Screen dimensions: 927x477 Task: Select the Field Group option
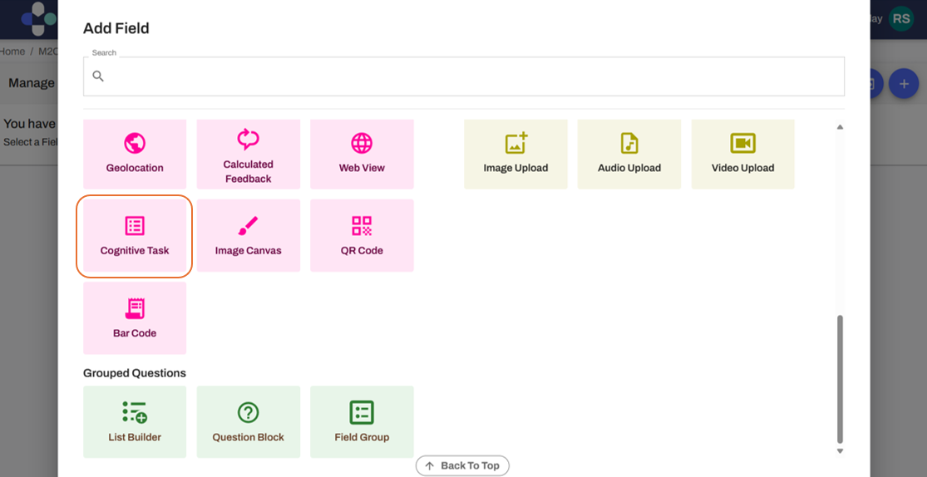[362, 422]
